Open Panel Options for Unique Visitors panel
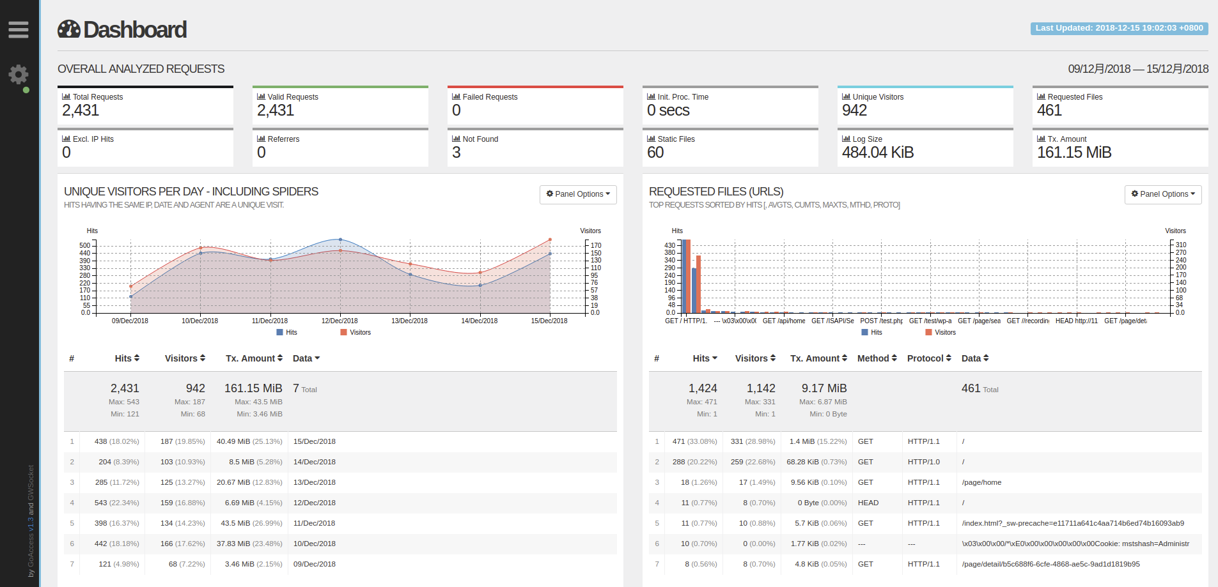Screen dimensions: 1218x587 [x=577, y=194]
